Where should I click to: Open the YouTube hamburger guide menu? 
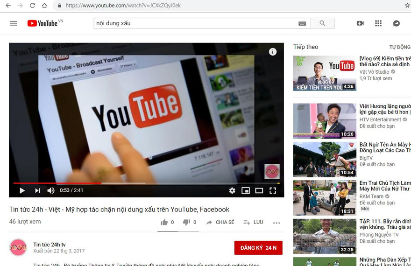click(14, 23)
